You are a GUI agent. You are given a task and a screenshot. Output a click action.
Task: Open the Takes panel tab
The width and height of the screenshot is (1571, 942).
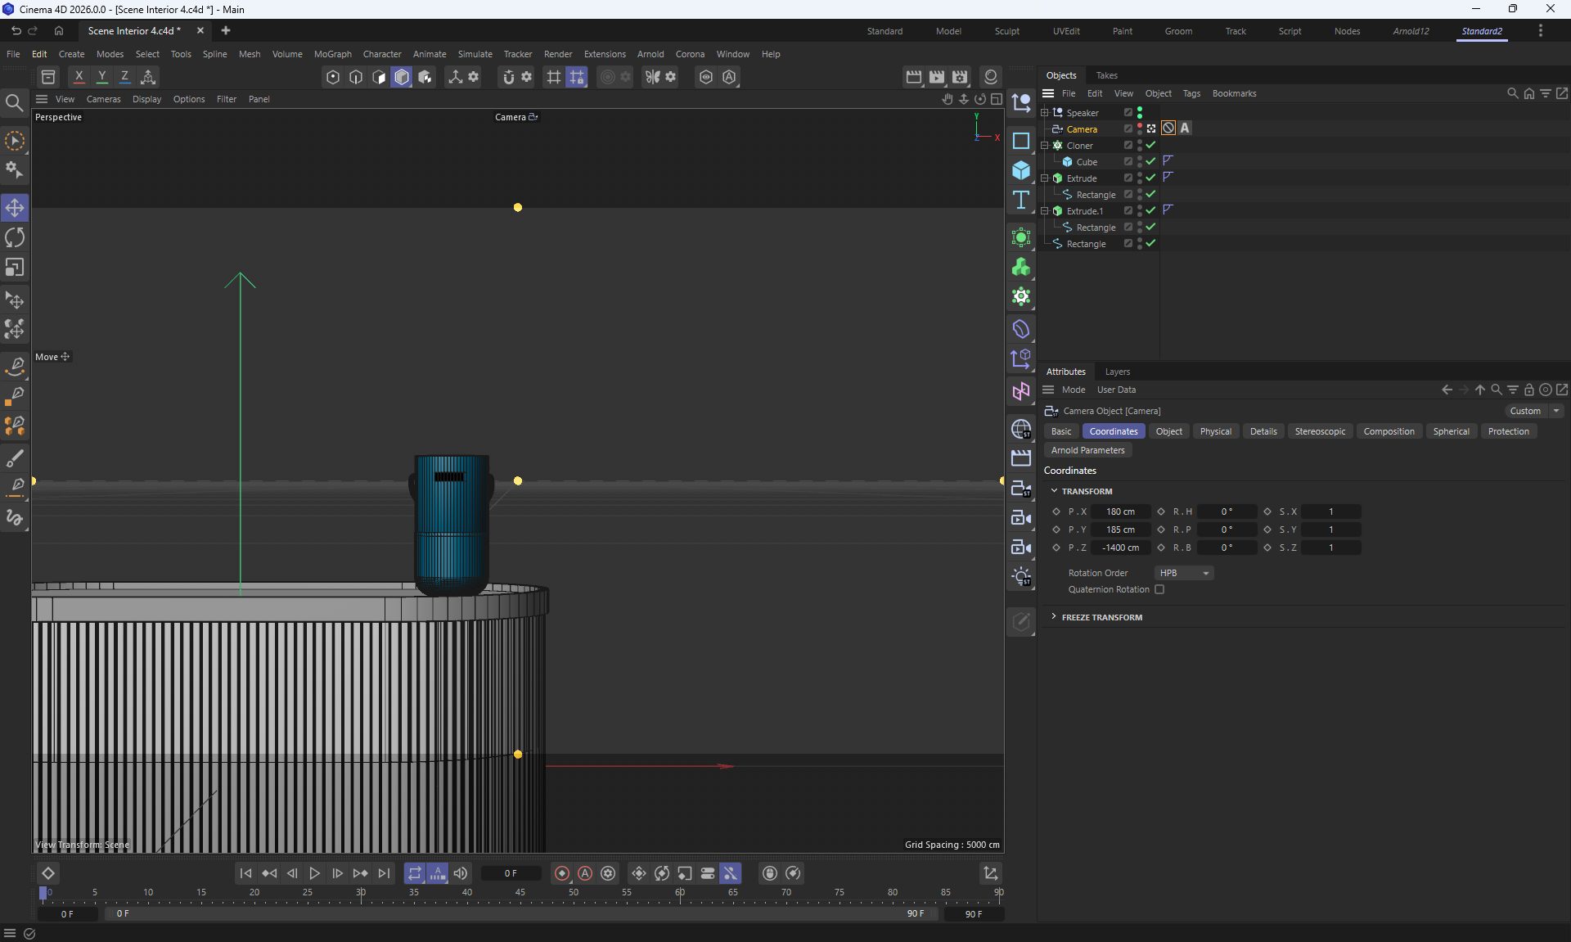(1106, 75)
